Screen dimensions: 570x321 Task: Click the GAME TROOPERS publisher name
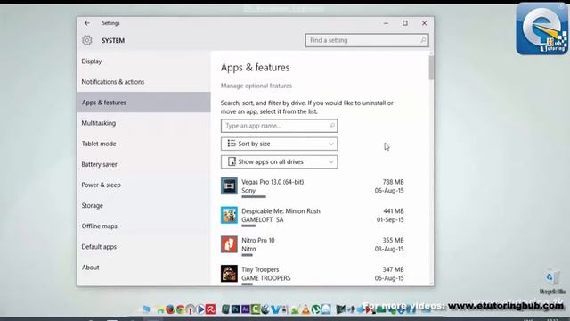point(266,278)
